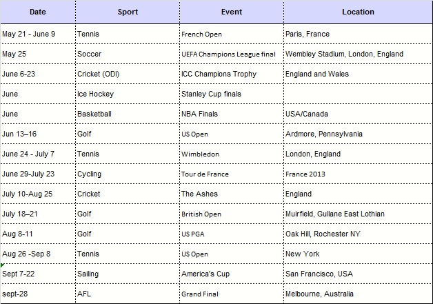433x304 pixels.
Task: Click the ICC Champions Trophy cell
Action: (x=232, y=74)
